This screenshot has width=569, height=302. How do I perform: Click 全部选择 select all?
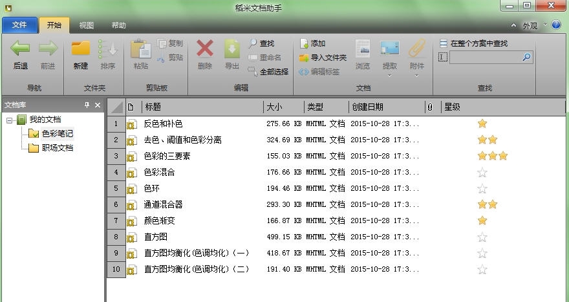[x=268, y=72]
